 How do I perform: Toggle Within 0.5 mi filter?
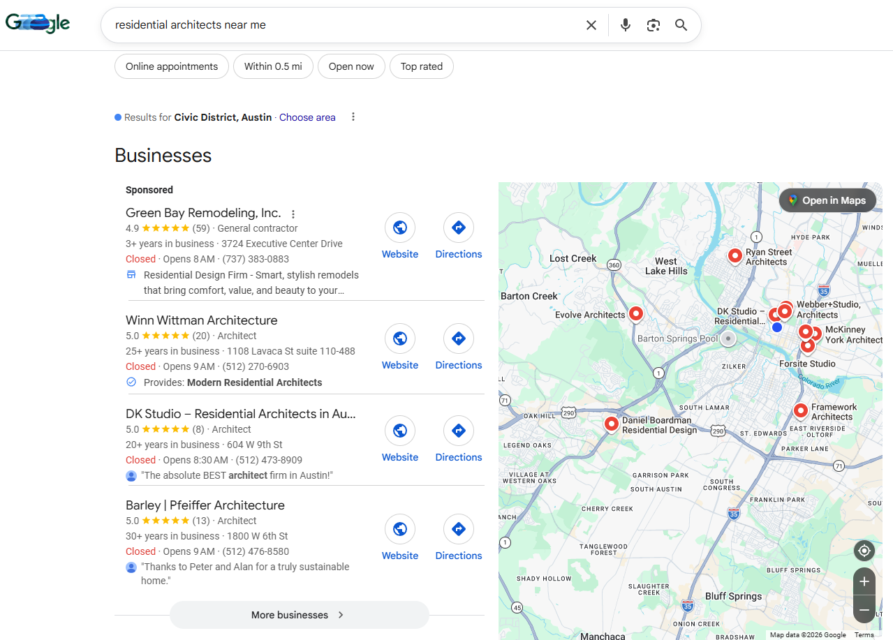coord(273,66)
